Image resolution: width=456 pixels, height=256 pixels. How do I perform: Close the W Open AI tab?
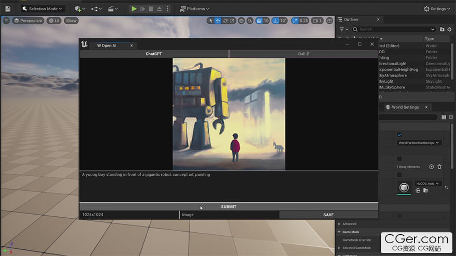132,46
